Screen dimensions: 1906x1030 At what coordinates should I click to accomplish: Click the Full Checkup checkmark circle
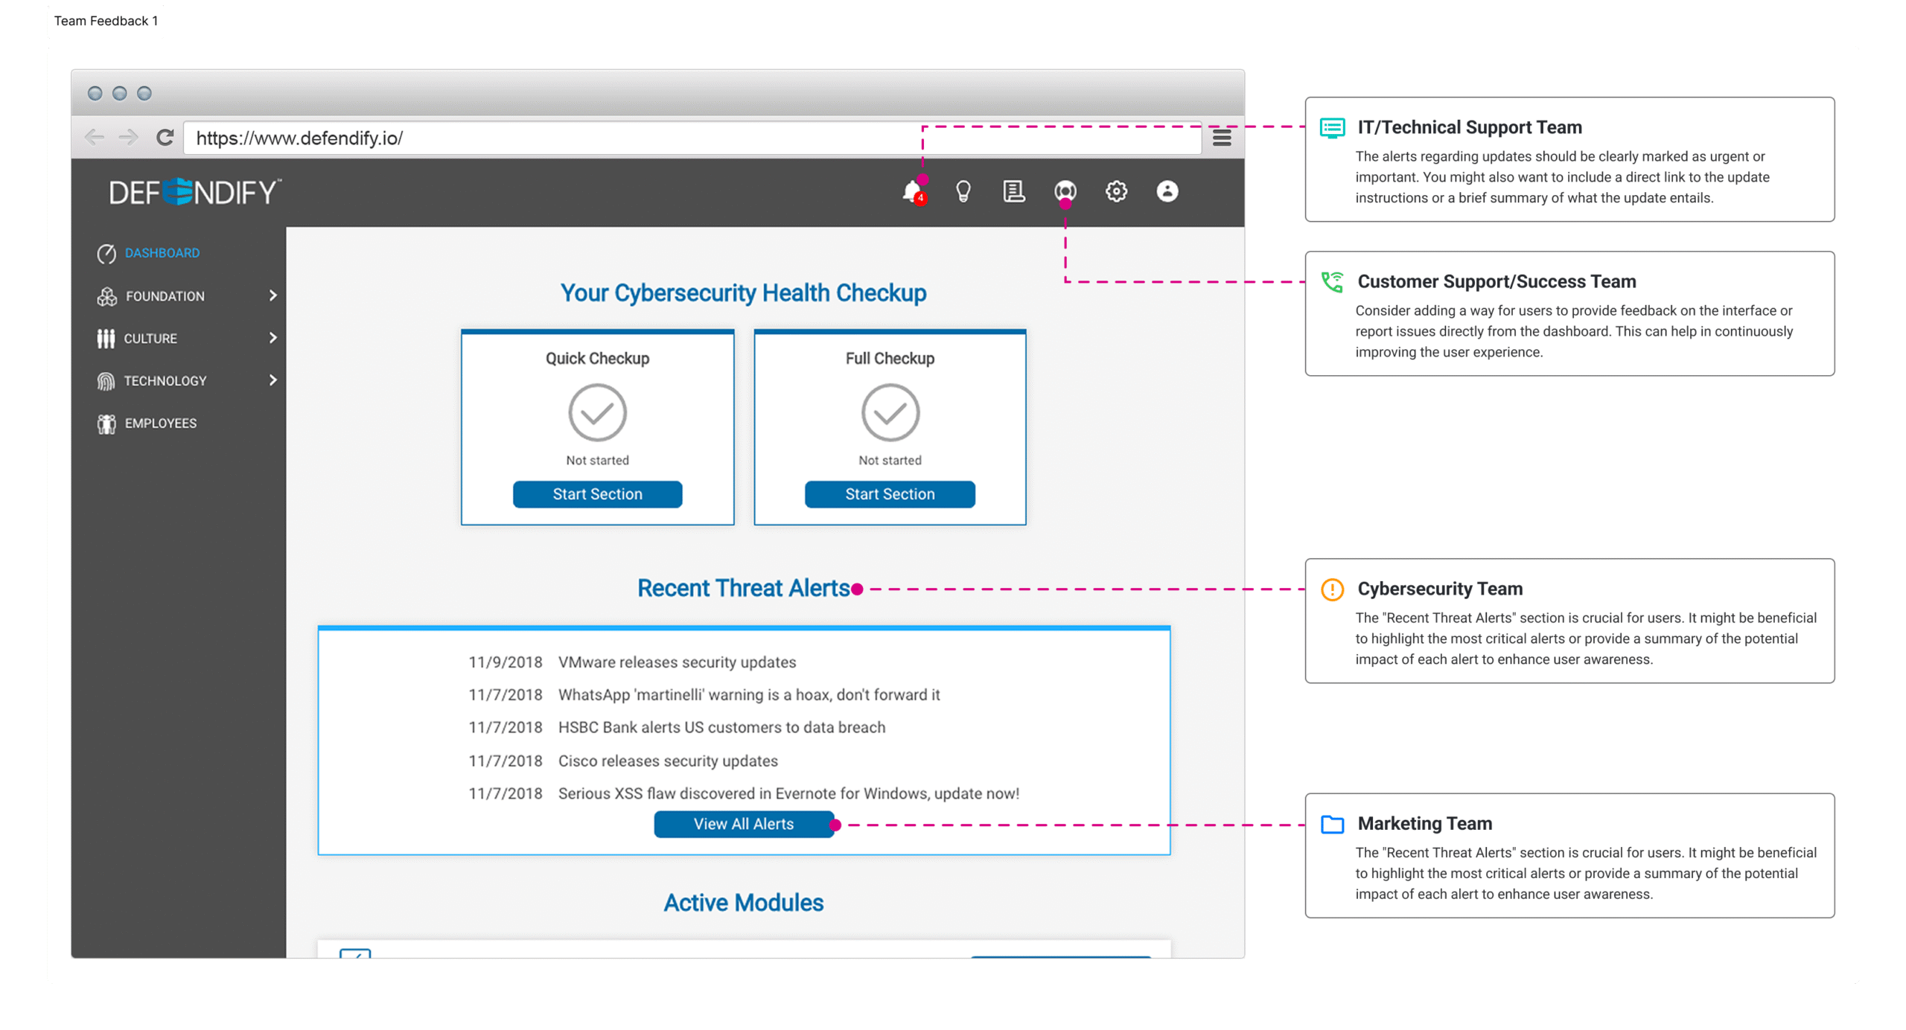pos(890,412)
